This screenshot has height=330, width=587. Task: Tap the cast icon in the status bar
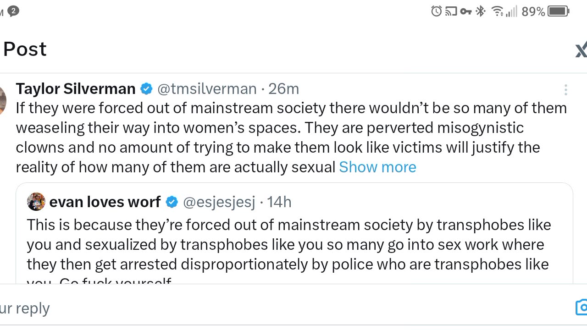point(451,11)
